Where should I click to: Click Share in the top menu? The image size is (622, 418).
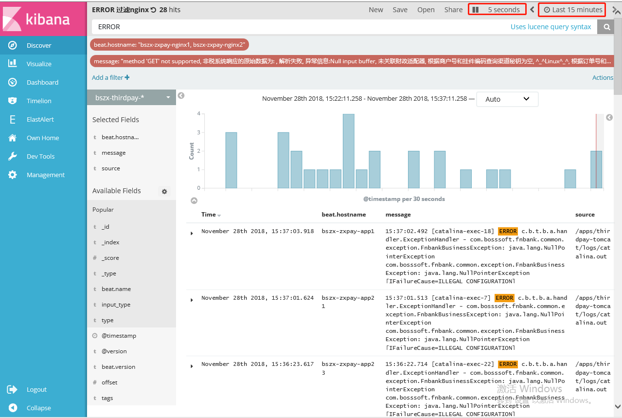[x=453, y=10]
